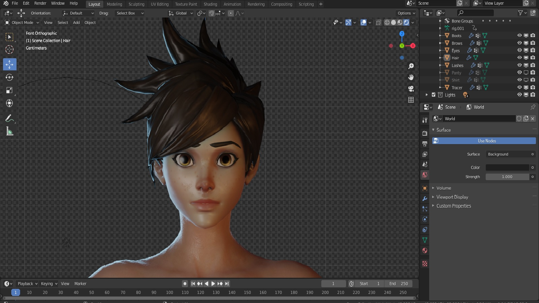Toggle snapping magnet in the header
The height and width of the screenshot is (303, 539).
[x=211, y=13]
